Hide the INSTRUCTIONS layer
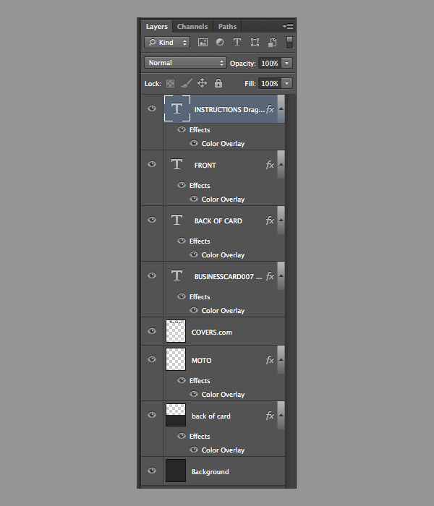The height and width of the screenshot is (506, 434). (x=152, y=108)
